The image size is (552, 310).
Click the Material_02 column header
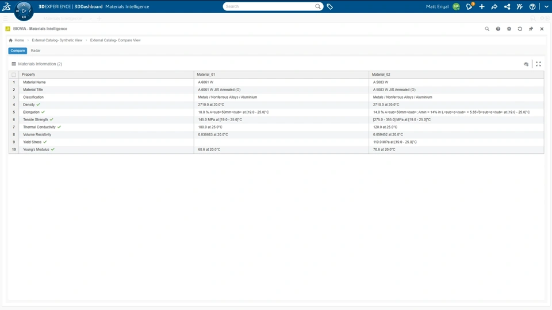point(456,75)
